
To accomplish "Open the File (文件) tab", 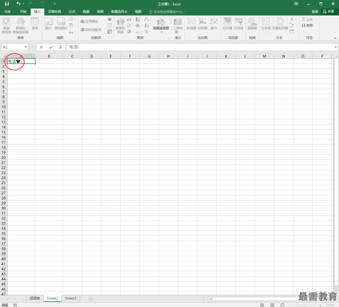I will tap(7, 12).
